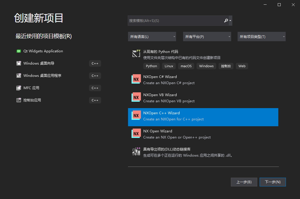Select the Python tag
The width and height of the screenshot is (300, 199).
coord(151,66)
